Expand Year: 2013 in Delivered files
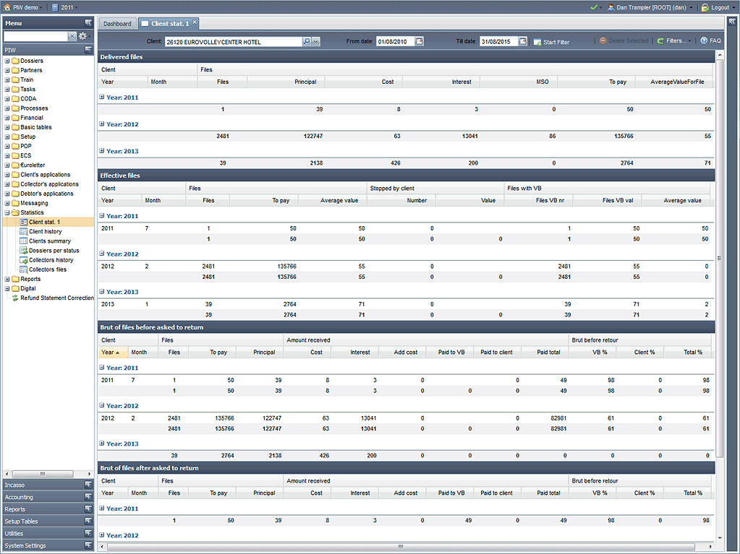740x554 pixels. point(102,151)
